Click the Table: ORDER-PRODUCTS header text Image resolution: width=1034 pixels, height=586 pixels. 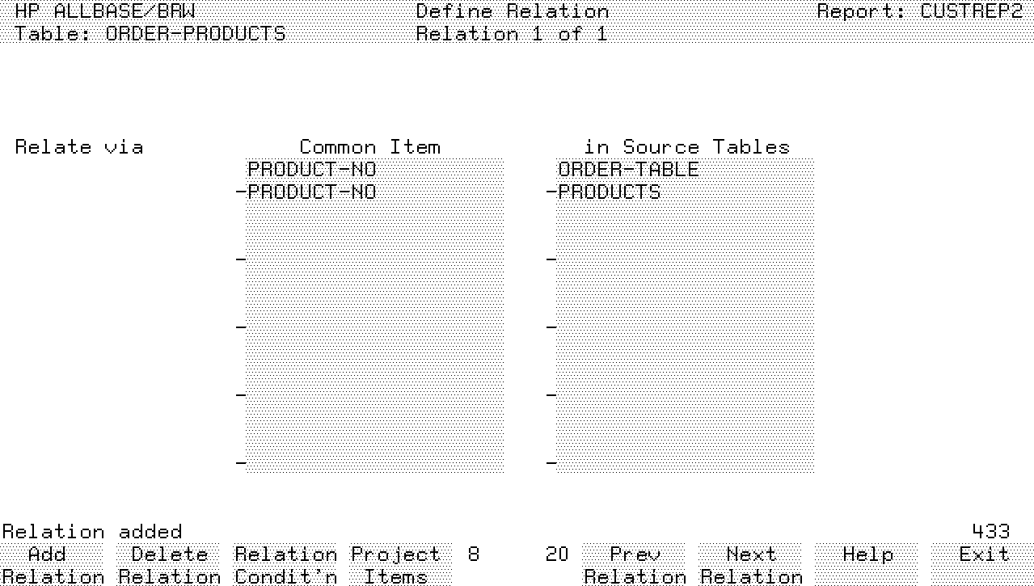[150, 34]
